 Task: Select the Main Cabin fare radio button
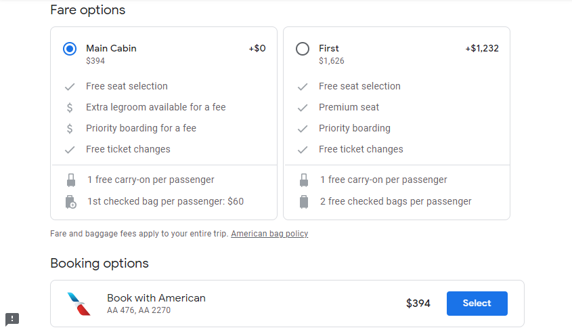(70, 49)
